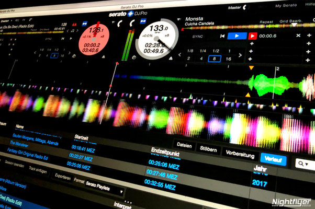Select the 4-beat loop on right deck
The width and height of the screenshot is (315, 209).
[x=201, y=59]
